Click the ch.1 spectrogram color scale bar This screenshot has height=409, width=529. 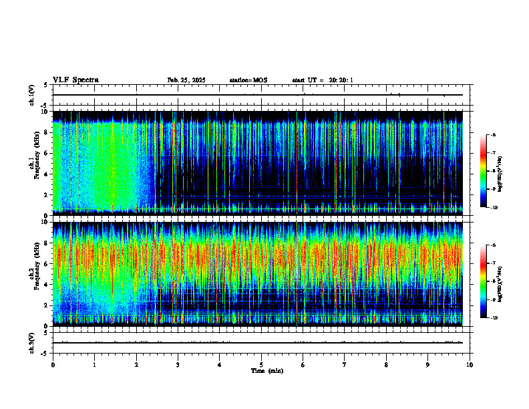[484, 171]
